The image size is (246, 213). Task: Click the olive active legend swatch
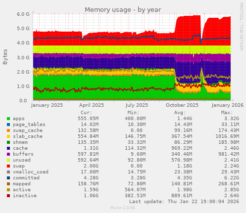(8, 190)
